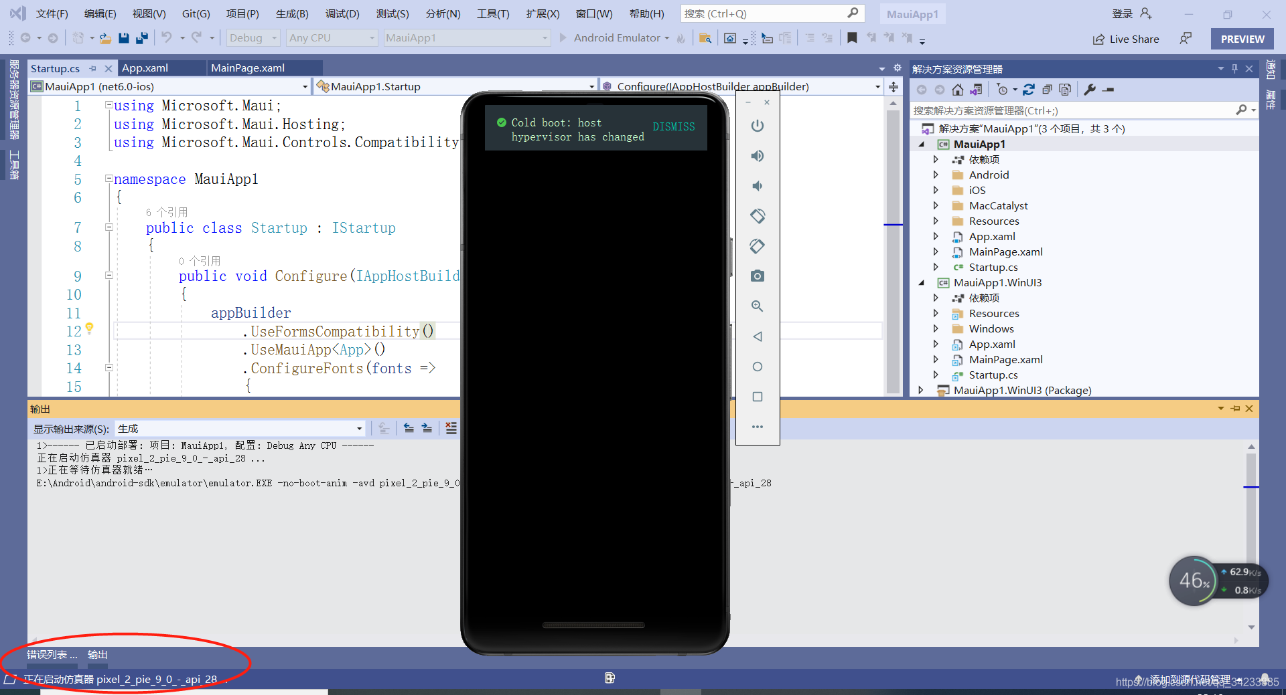Click emulator volume up icon
The height and width of the screenshot is (695, 1286).
coord(757,156)
